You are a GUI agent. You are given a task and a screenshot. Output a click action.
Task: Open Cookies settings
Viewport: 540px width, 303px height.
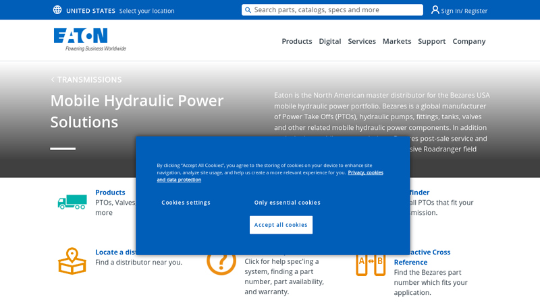pyautogui.click(x=186, y=203)
